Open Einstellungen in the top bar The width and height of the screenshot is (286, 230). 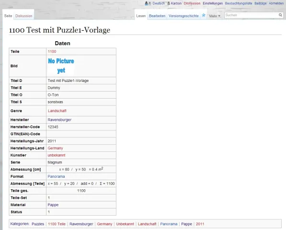213,3
